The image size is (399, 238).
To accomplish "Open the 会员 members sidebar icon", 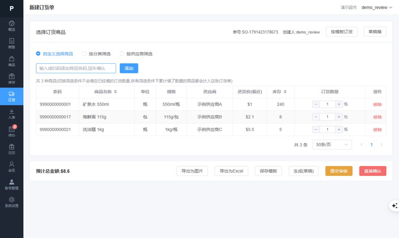I will pos(12,167).
